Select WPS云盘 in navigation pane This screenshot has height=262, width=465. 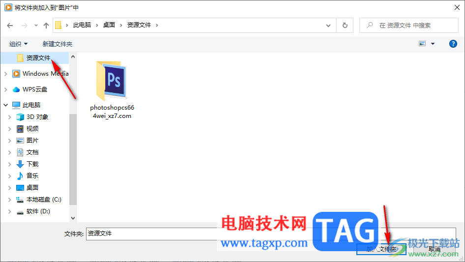click(35, 89)
